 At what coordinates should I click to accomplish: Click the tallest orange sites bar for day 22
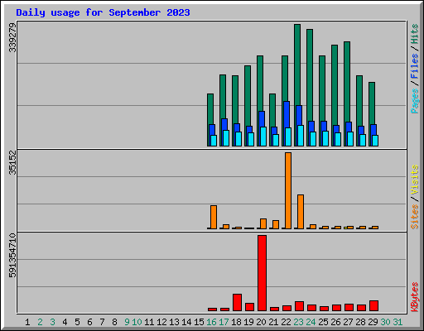pyautogui.click(x=288, y=190)
